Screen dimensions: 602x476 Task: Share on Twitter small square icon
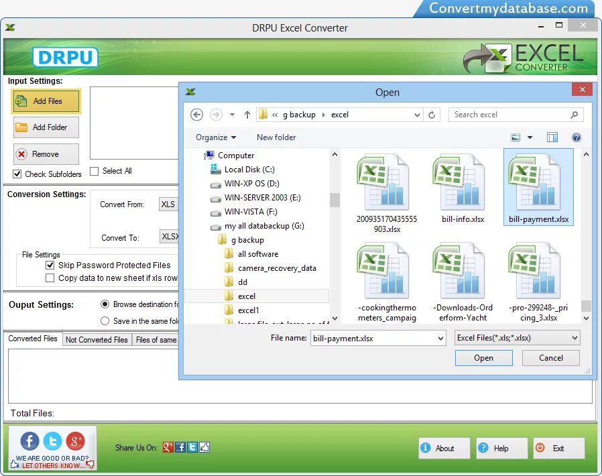point(192,447)
